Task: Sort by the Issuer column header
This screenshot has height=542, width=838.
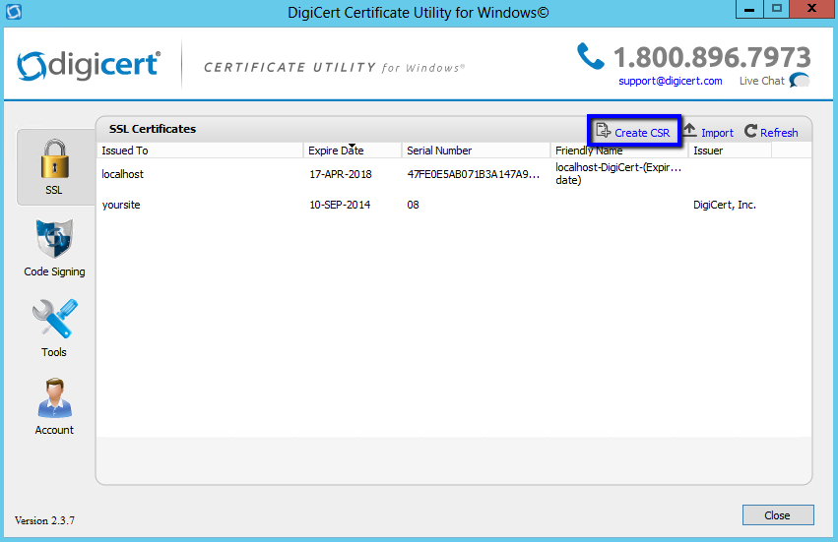Action: click(x=730, y=151)
